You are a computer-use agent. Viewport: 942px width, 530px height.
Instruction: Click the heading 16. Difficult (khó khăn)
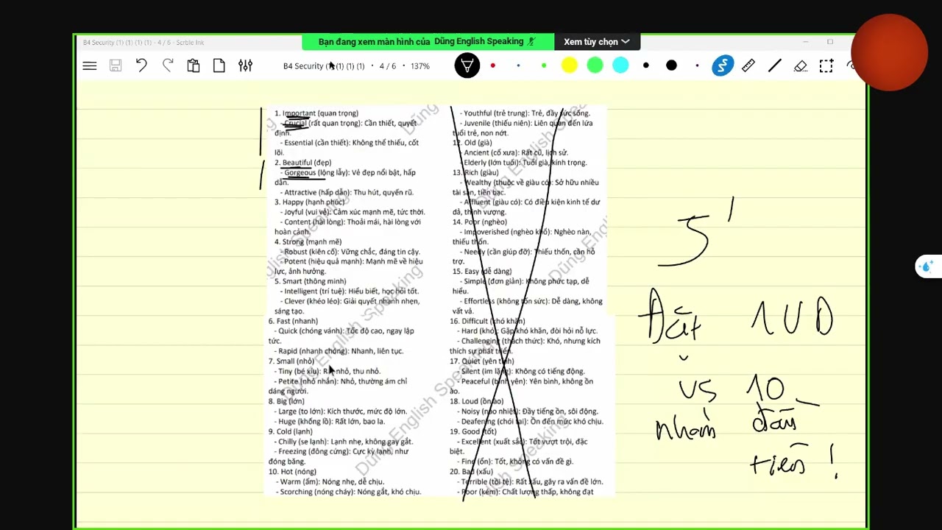pos(489,321)
